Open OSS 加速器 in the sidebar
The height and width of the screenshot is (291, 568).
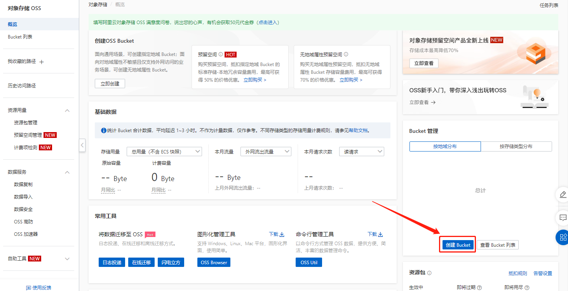(26, 234)
